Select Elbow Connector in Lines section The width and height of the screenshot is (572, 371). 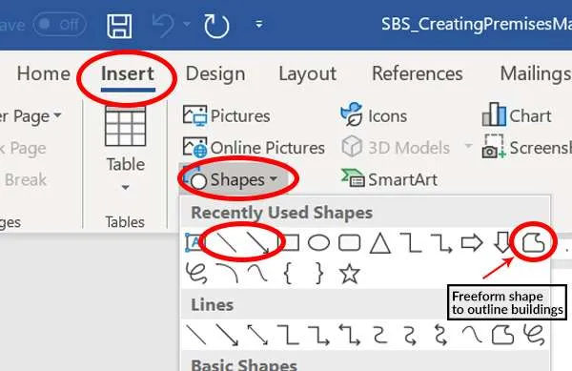click(x=288, y=335)
